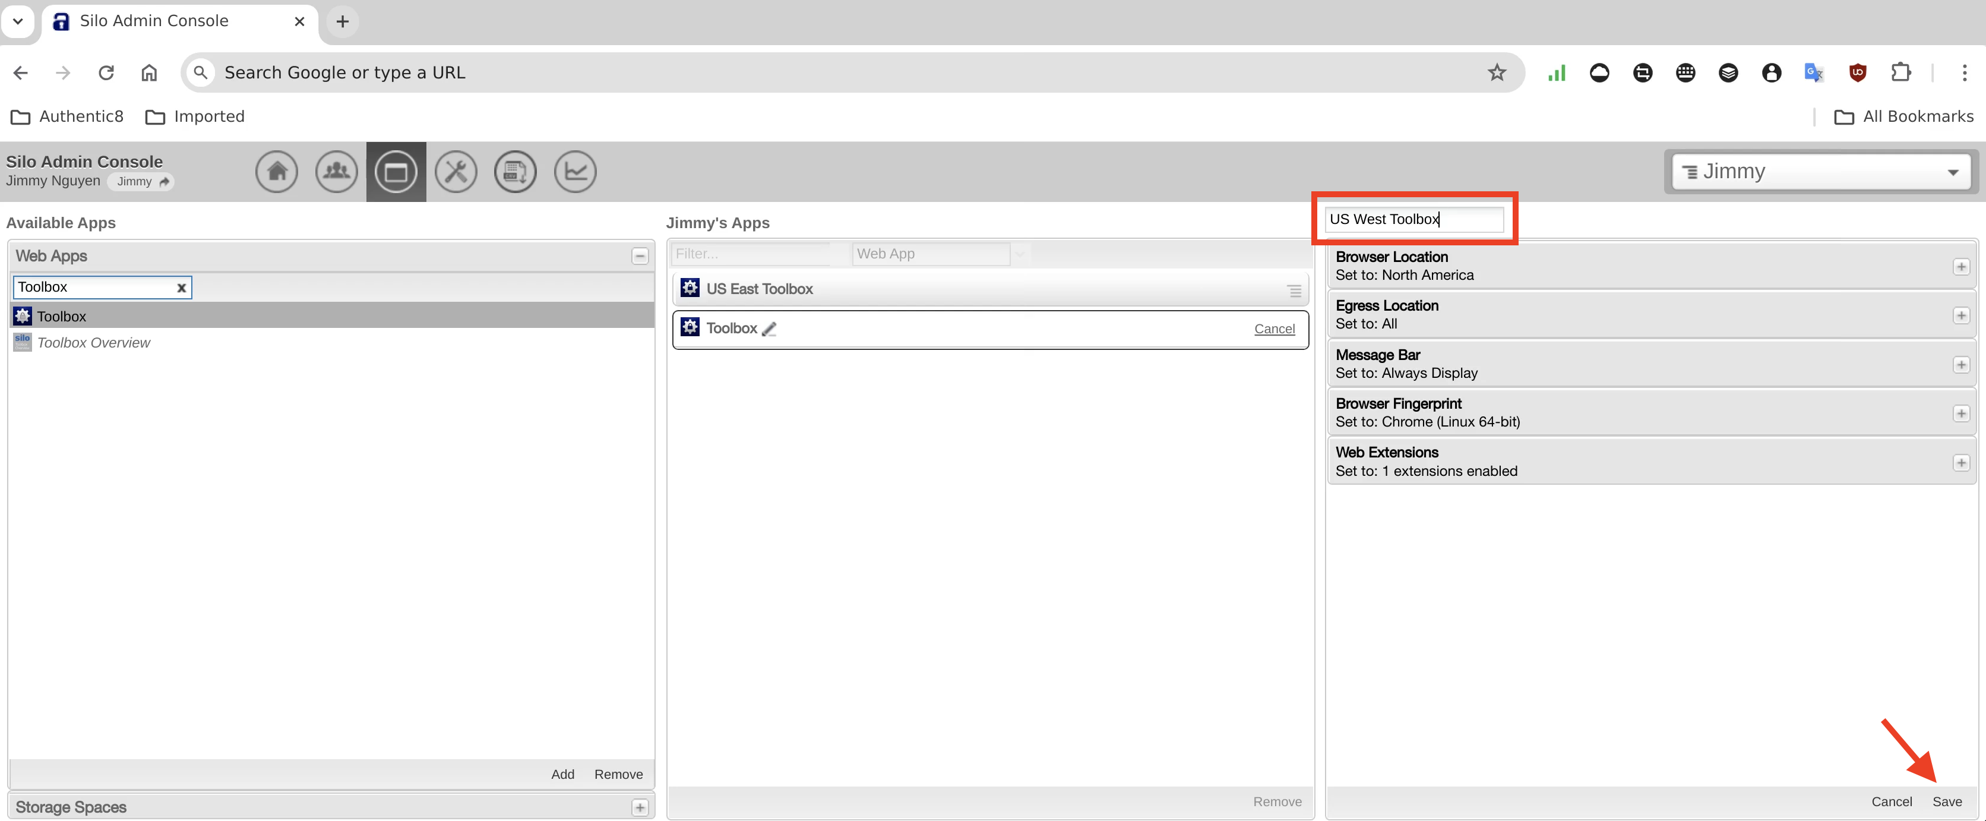Select the Apps window icon
The image size is (1986, 821).
point(396,171)
